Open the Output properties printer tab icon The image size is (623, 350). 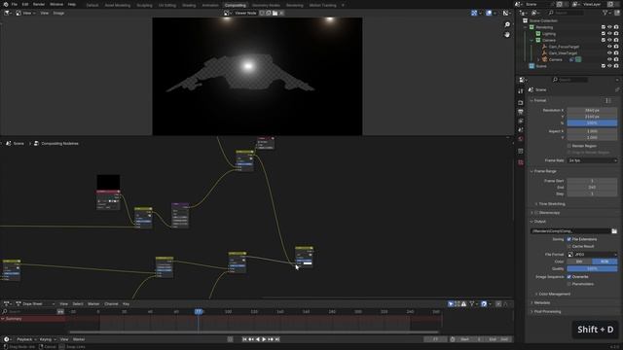[x=521, y=112]
